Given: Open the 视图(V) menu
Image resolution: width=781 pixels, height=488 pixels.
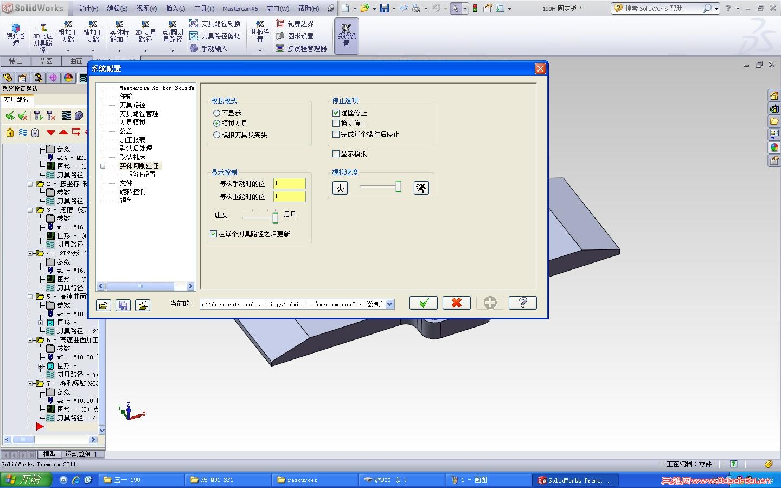Looking at the screenshot, I should 146,9.
